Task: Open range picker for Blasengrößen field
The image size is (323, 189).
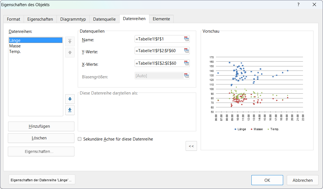Action: click(186, 76)
